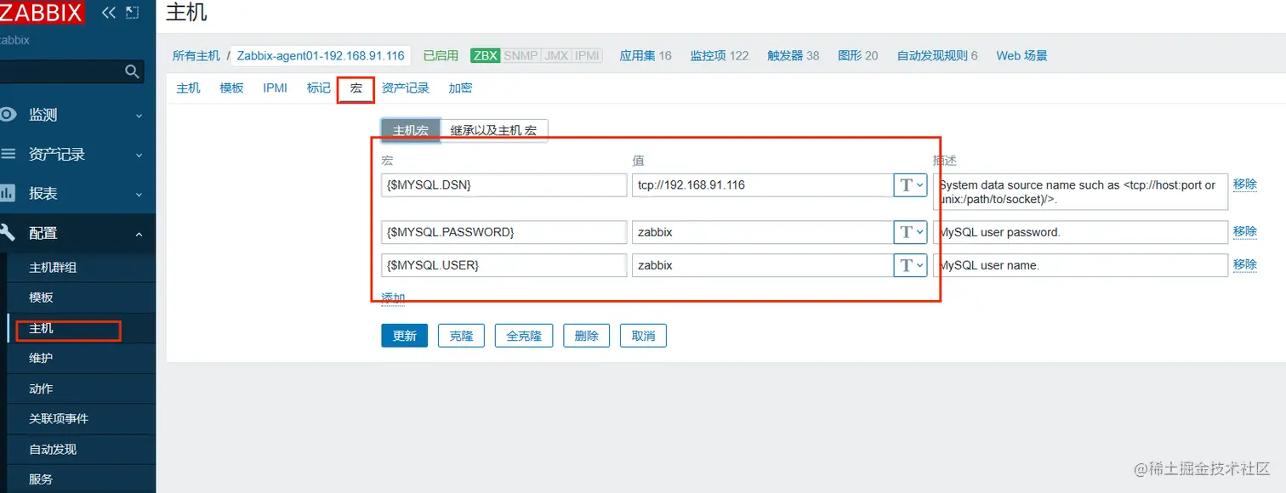Open 服务 in sidebar

click(41, 479)
